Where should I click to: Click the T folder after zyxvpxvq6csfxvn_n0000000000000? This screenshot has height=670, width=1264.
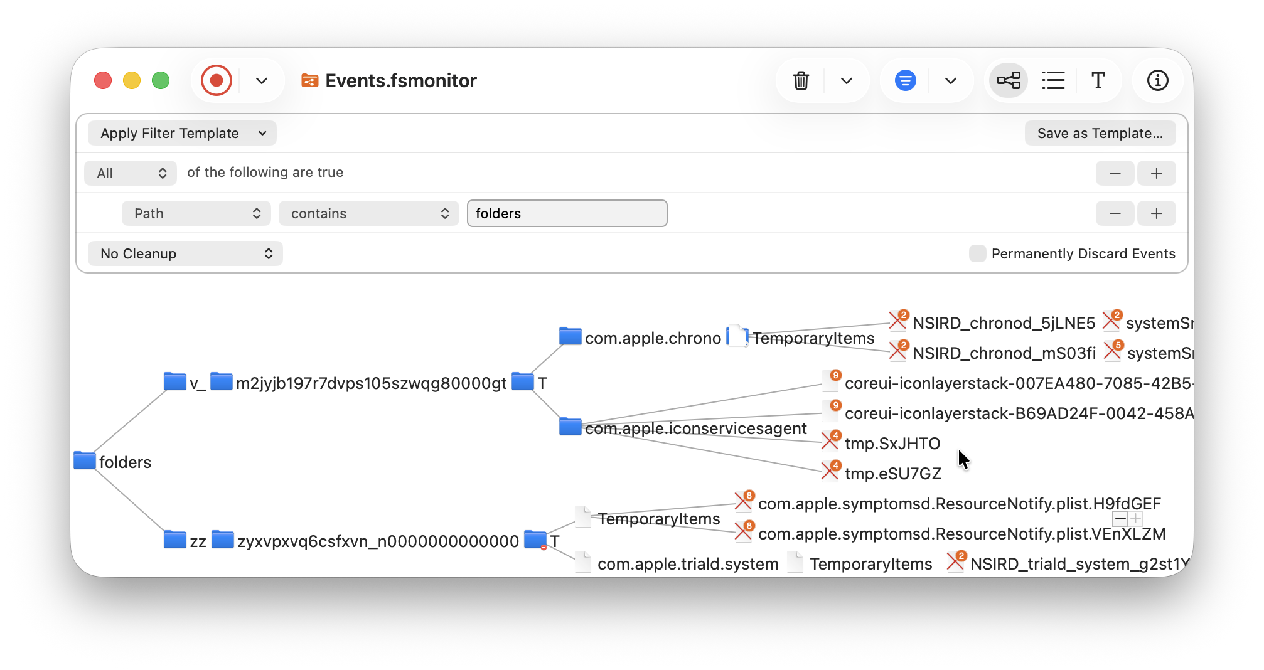pyautogui.click(x=542, y=540)
